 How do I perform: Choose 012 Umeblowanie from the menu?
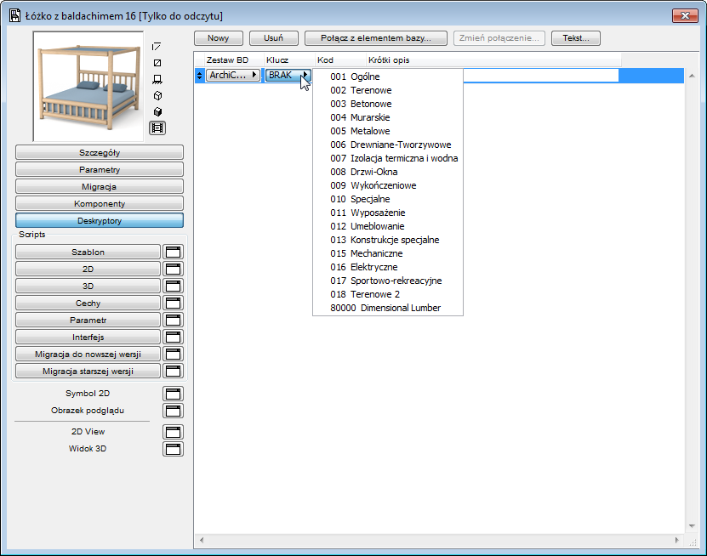(388, 226)
